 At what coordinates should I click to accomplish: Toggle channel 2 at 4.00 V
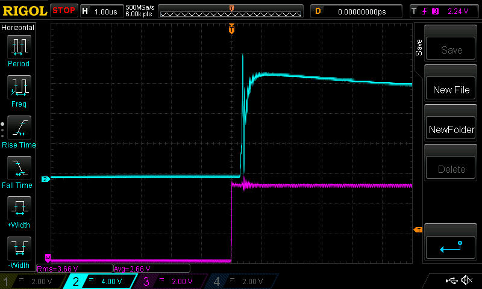pos(101,281)
